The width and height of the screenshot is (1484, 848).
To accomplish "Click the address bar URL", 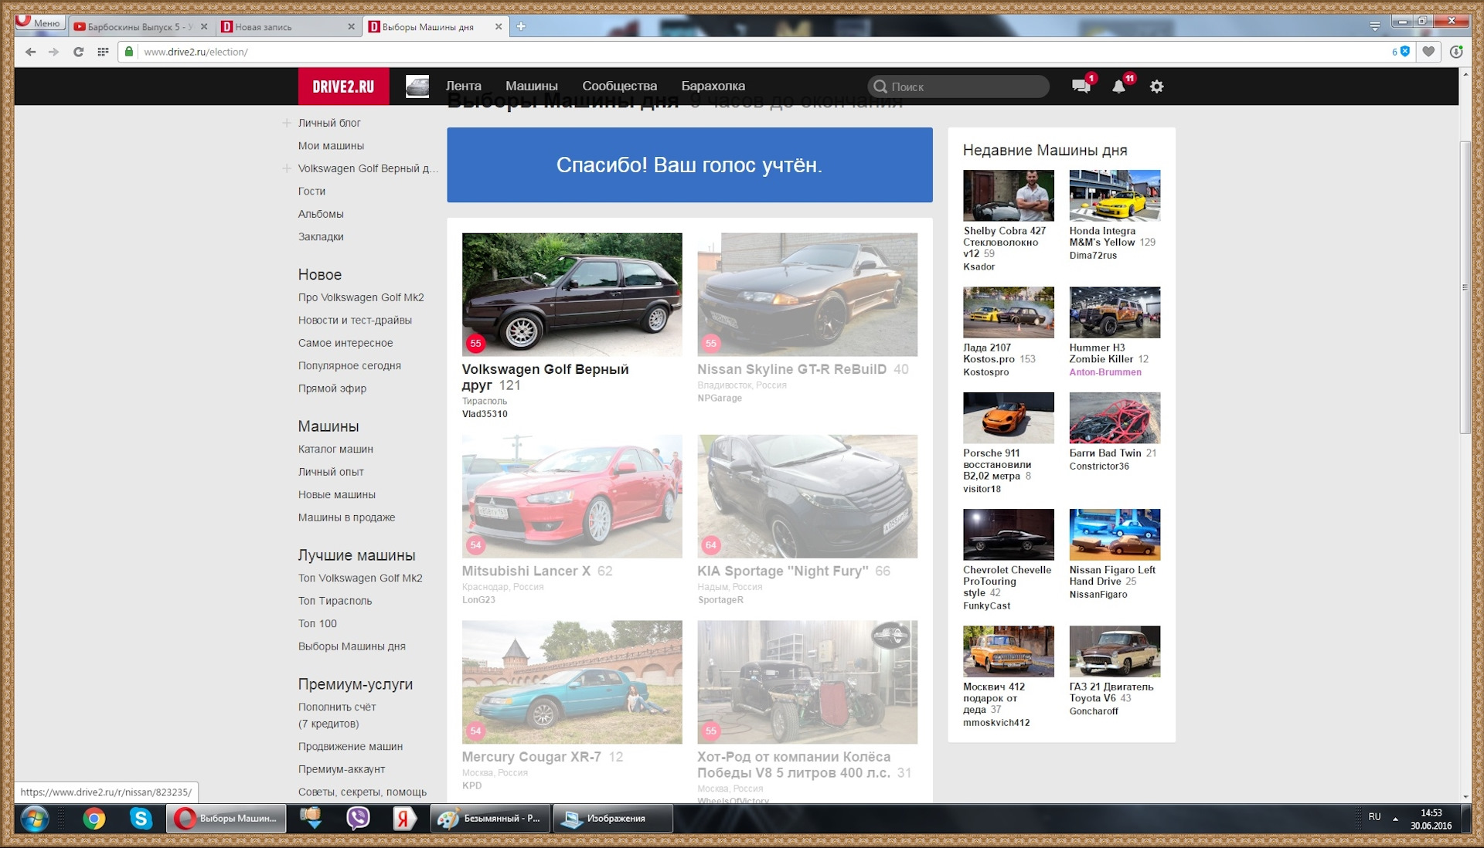I will click(x=196, y=52).
